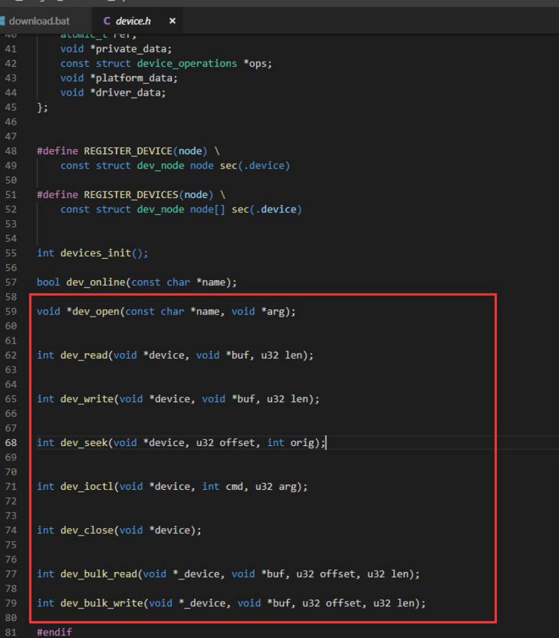559x638 pixels.
Task: Click the dev_bulk_read function name
Action: coord(99,574)
